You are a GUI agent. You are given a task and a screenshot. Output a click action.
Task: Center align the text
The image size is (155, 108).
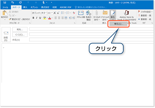tap(59, 18)
